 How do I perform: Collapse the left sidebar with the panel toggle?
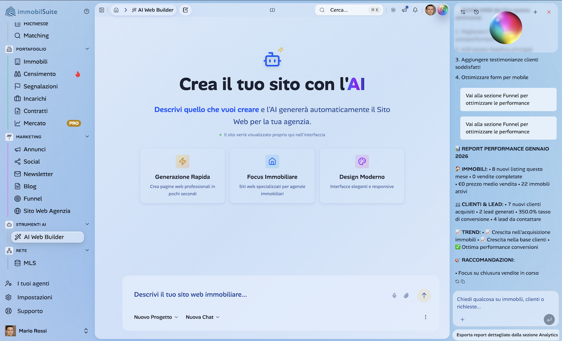click(x=101, y=10)
